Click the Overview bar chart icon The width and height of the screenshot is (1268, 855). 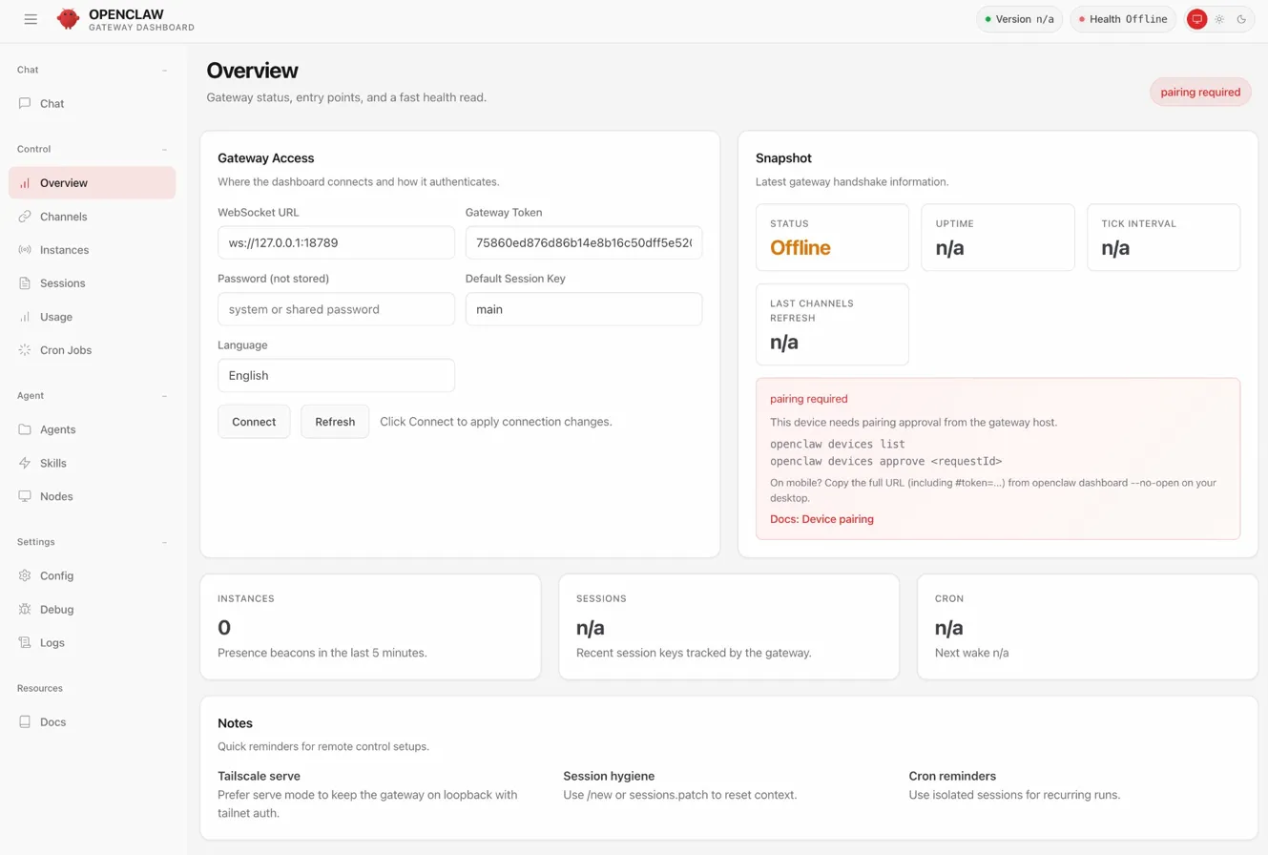pos(25,183)
